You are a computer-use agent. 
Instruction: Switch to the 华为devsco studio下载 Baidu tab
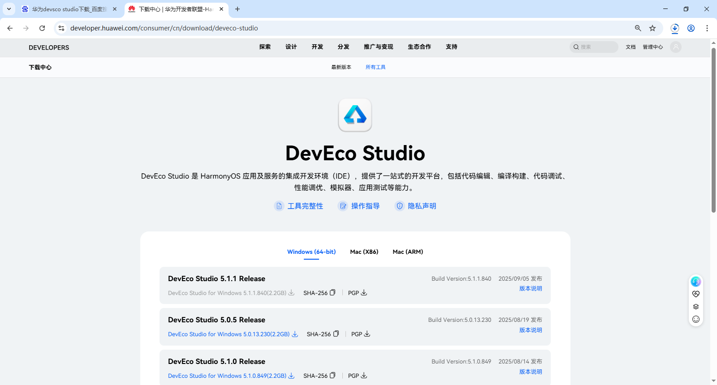(x=69, y=9)
